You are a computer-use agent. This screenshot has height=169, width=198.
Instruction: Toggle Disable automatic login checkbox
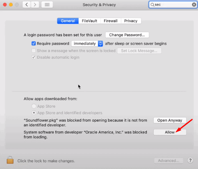click(34, 57)
